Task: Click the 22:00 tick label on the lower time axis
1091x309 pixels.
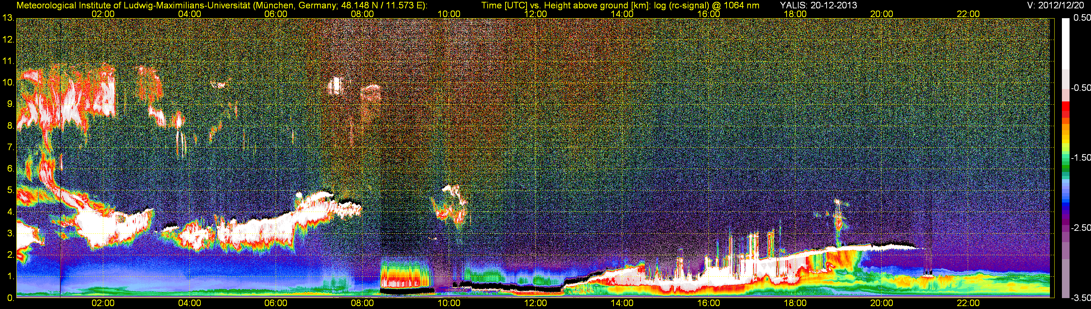Action: click(x=968, y=303)
